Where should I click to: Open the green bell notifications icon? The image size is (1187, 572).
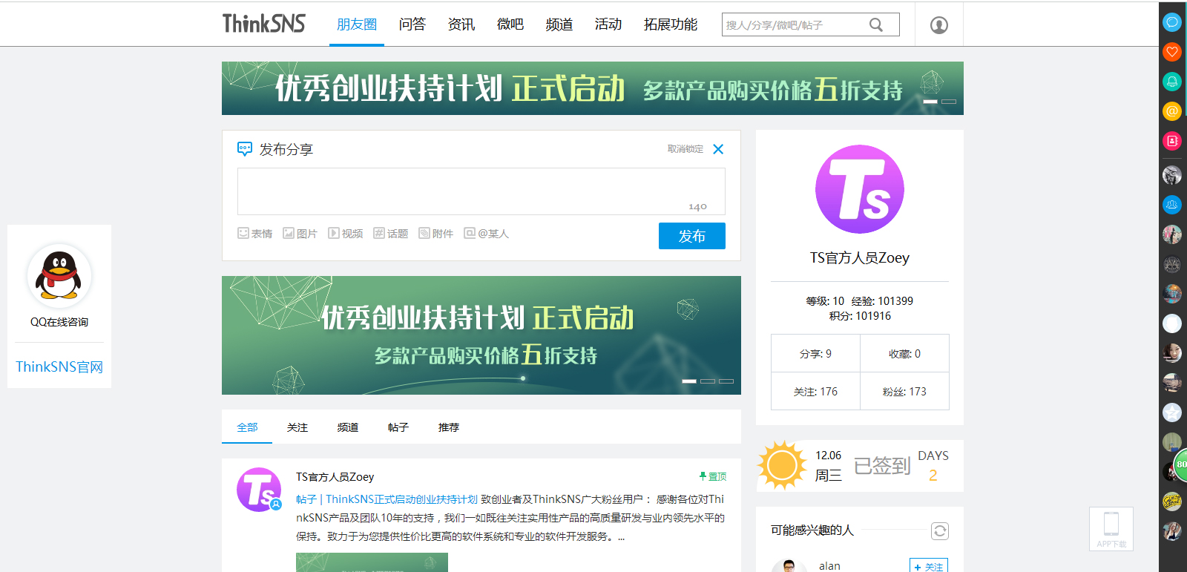click(1172, 82)
